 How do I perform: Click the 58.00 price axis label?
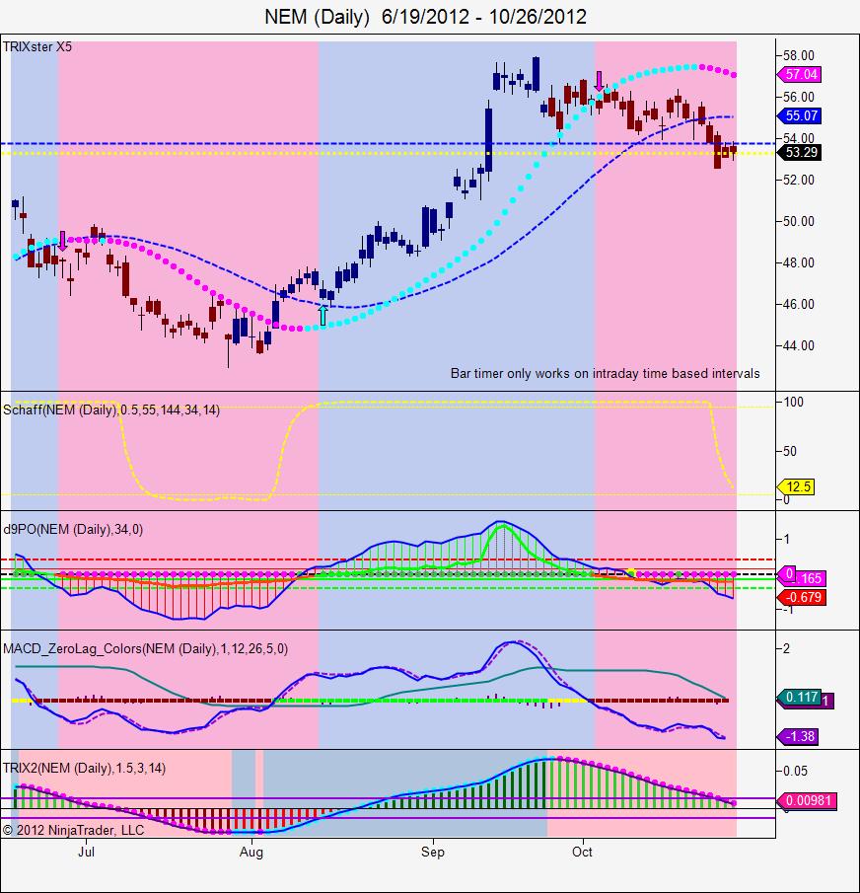tap(799, 55)
